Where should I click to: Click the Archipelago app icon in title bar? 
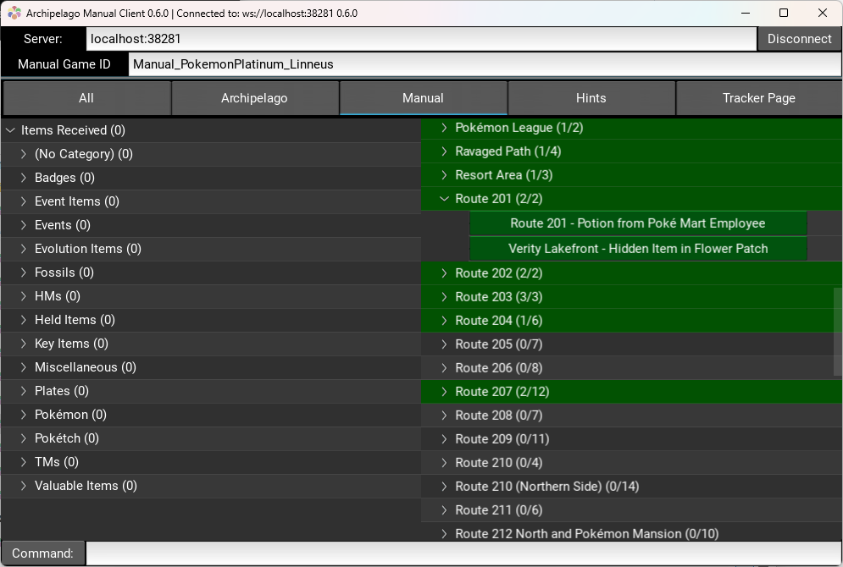pos(14,13)
